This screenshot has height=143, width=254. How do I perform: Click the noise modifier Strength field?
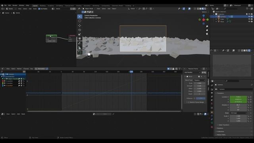(x=199, y=86)
